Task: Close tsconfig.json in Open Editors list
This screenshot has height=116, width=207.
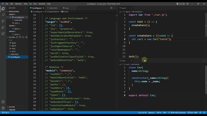Action: point(10,17)
